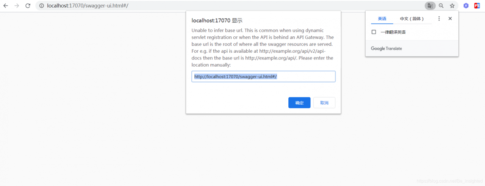Image resolution: width=485 pixels, height=186 pixels.
Task: Reload the swagger-ui page
Action: coord(28,6)
